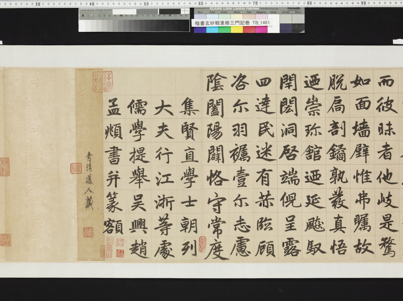Image resolution: width=403 pixels, height=301 pixels.
Task: Click the calligraphy character 書
Action: pos(113,155)
